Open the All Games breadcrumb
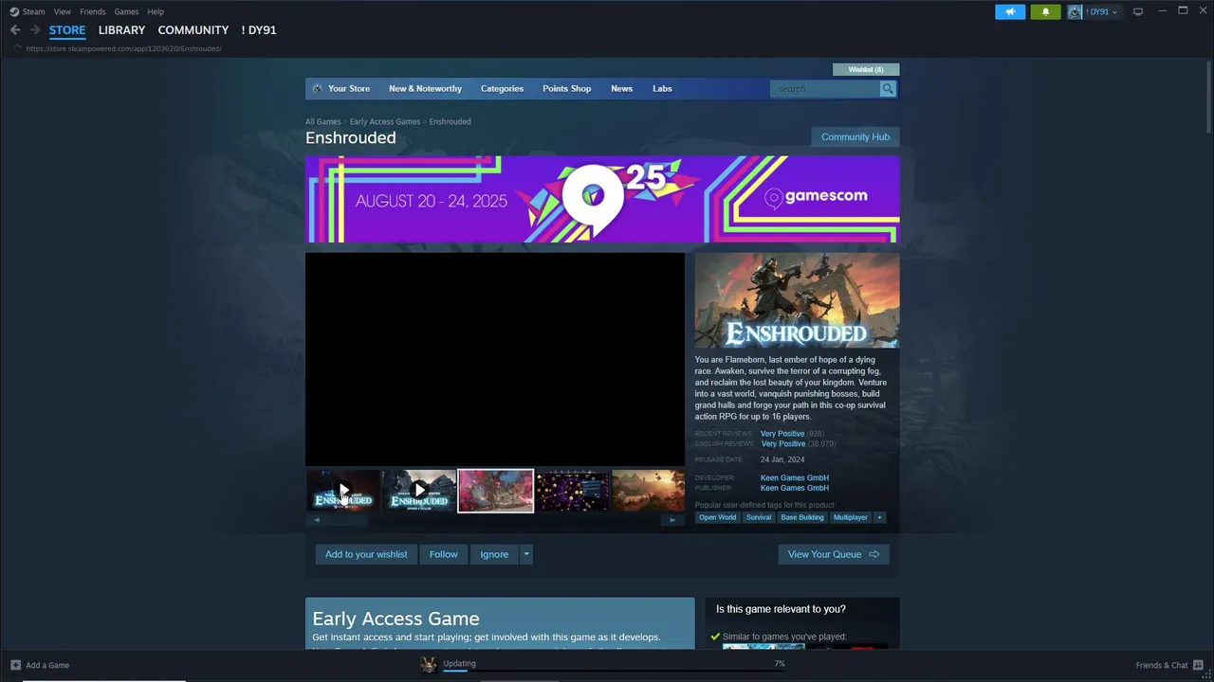The image size is (1214, 682). point(322,121)
